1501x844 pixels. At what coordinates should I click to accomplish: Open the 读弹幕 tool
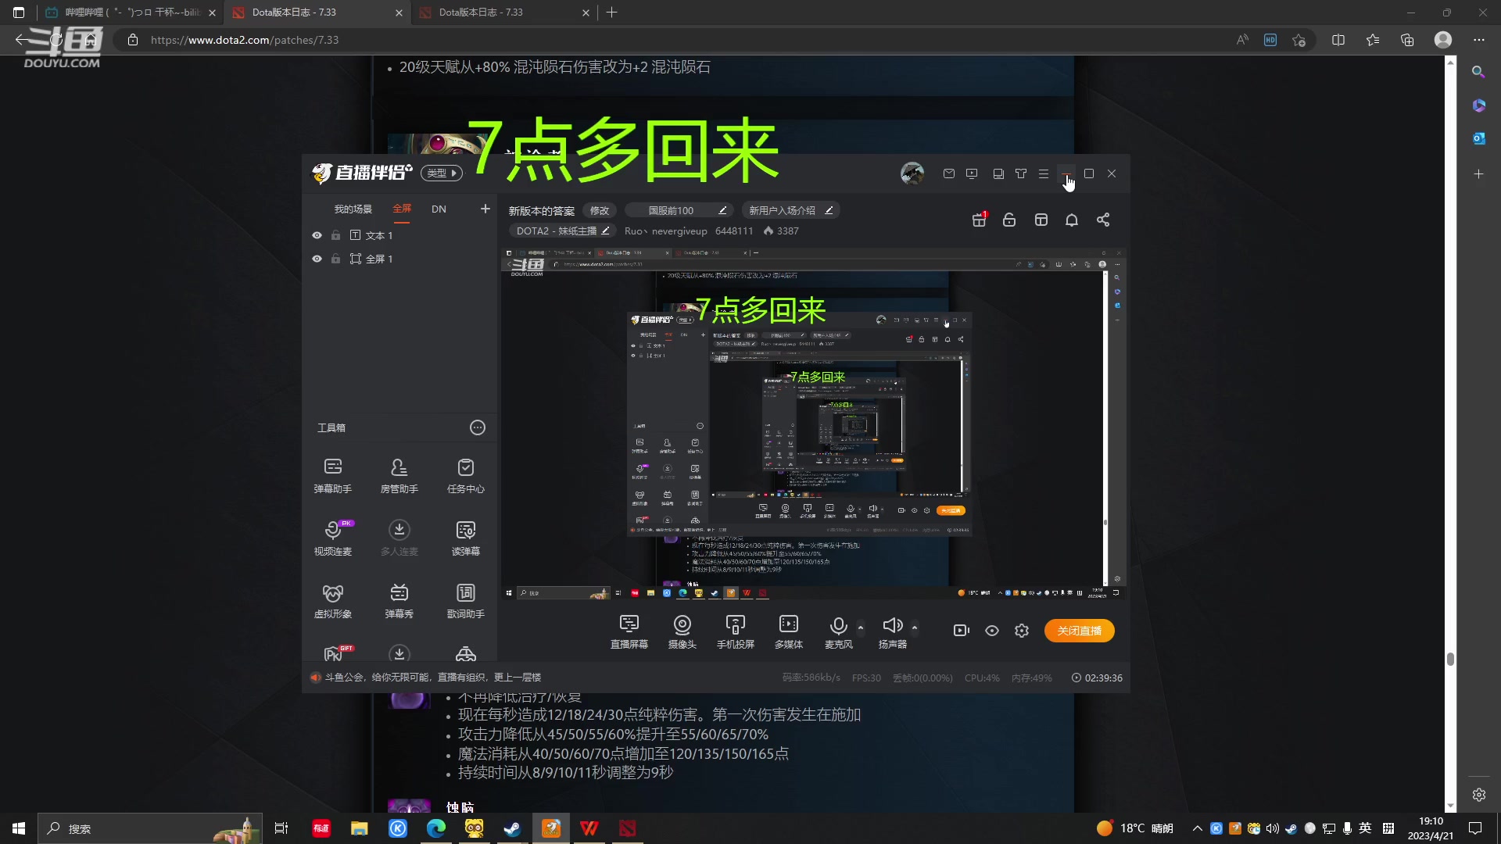[466, 538]
